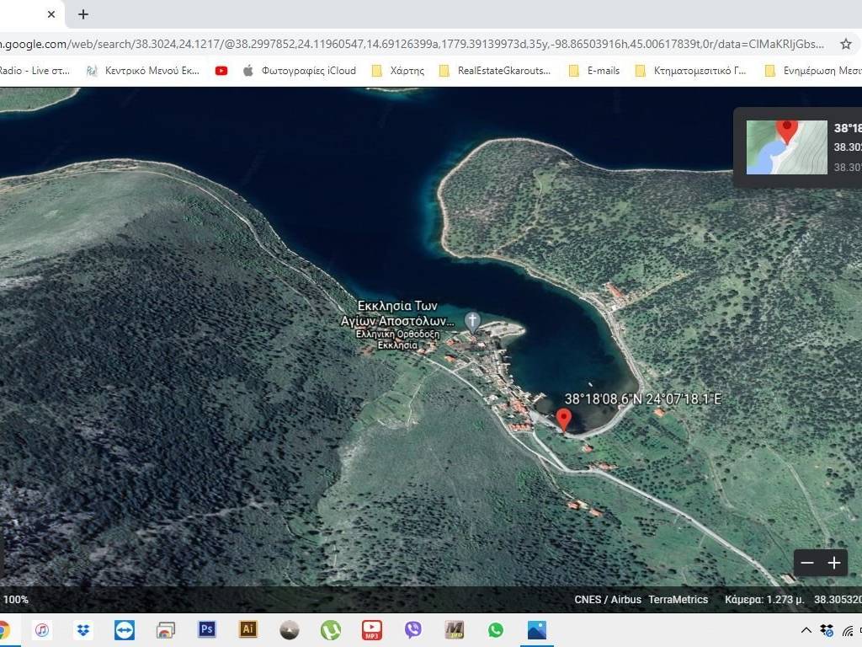862x647 pixels.
Task: Show hidden system tray icons
Action: coord(806,630)
